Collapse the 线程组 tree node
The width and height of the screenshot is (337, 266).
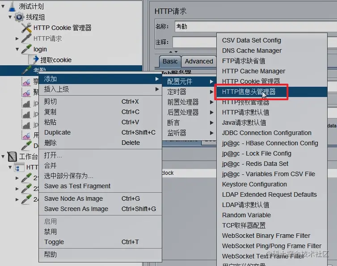10,17
